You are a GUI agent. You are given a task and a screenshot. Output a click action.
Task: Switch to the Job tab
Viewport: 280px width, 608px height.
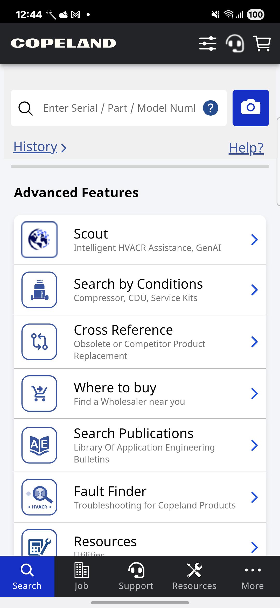[81, 576]
